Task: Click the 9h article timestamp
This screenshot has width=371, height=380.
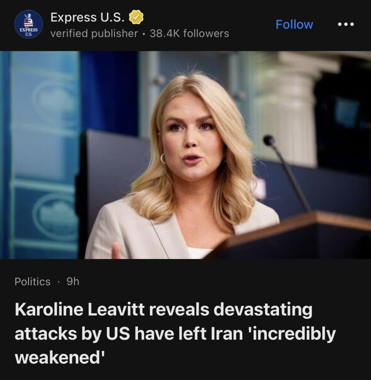Action: click(x=73, y=282)
